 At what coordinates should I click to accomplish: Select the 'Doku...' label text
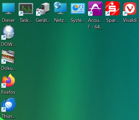click(x=9, y=68)
